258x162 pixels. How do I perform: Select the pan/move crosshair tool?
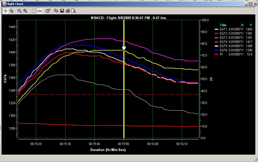click(x=6, y=11)
